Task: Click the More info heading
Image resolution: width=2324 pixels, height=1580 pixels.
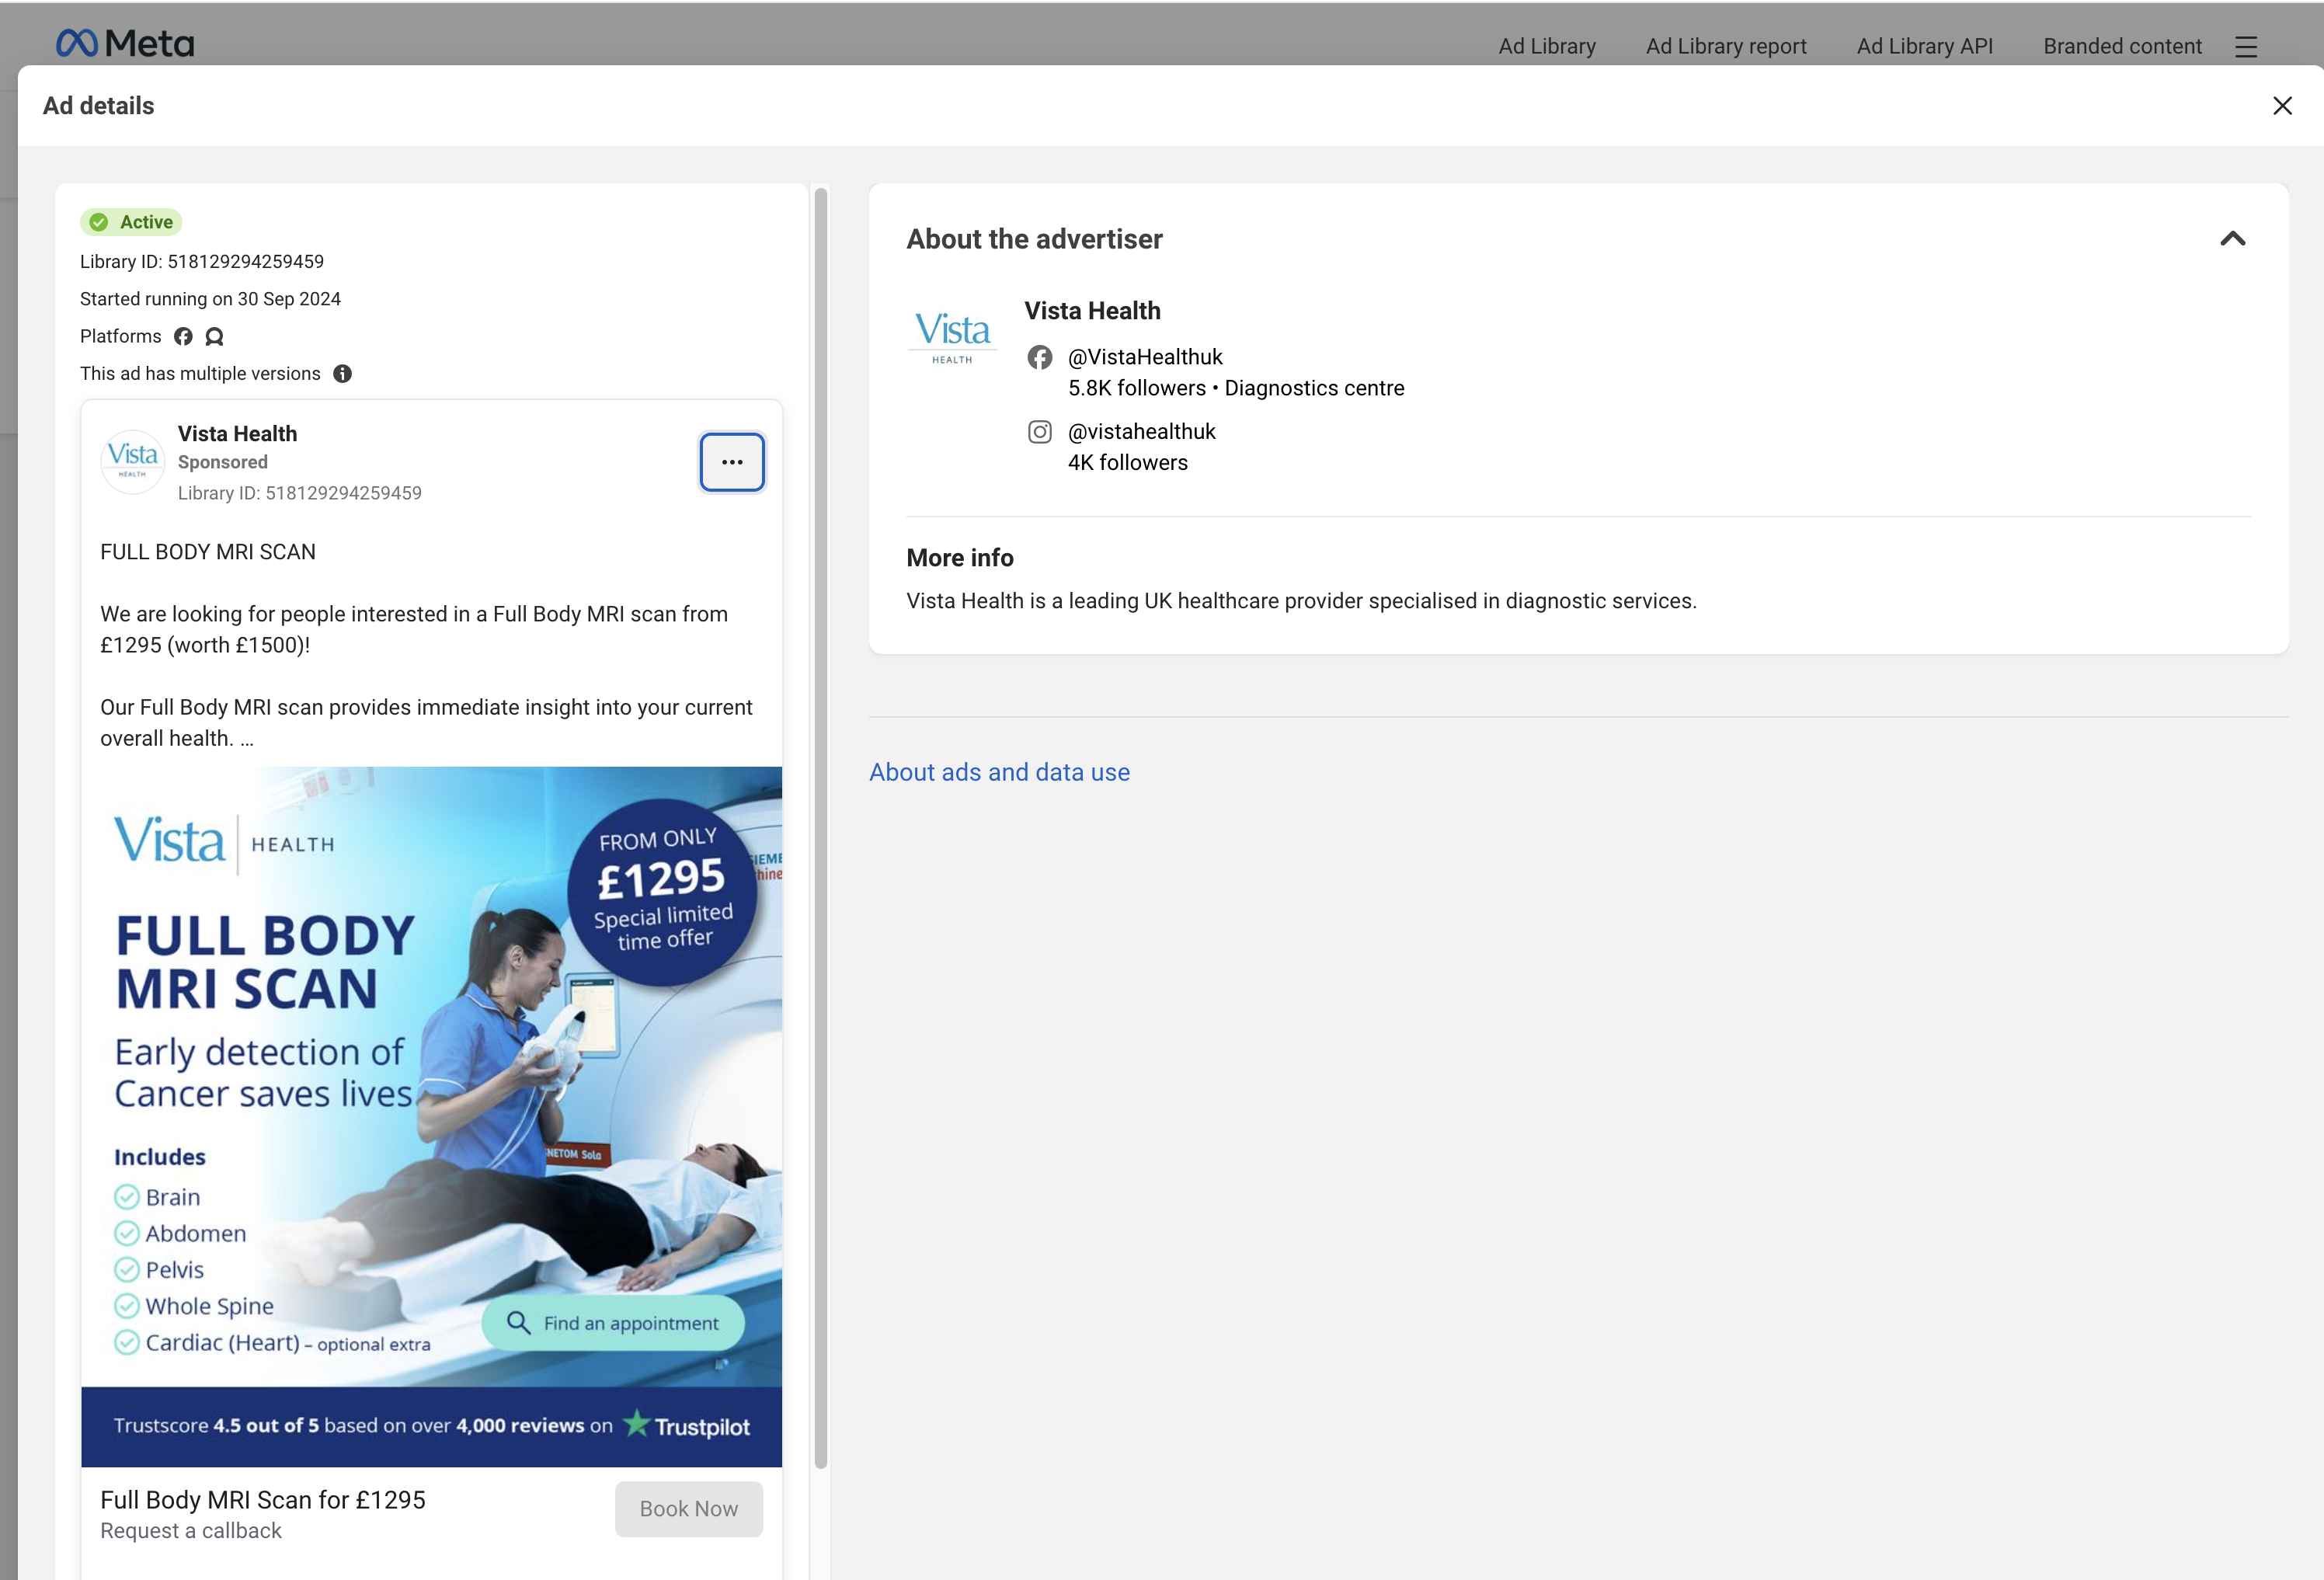Action: [x=959, y=558]
